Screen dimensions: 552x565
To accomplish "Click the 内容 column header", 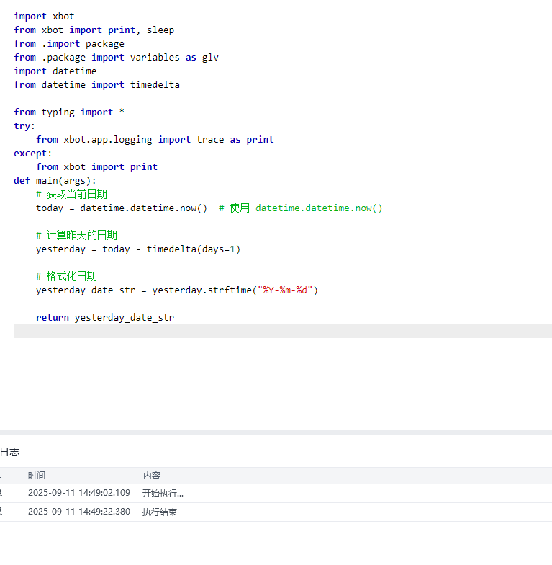I will coord(152,476).
